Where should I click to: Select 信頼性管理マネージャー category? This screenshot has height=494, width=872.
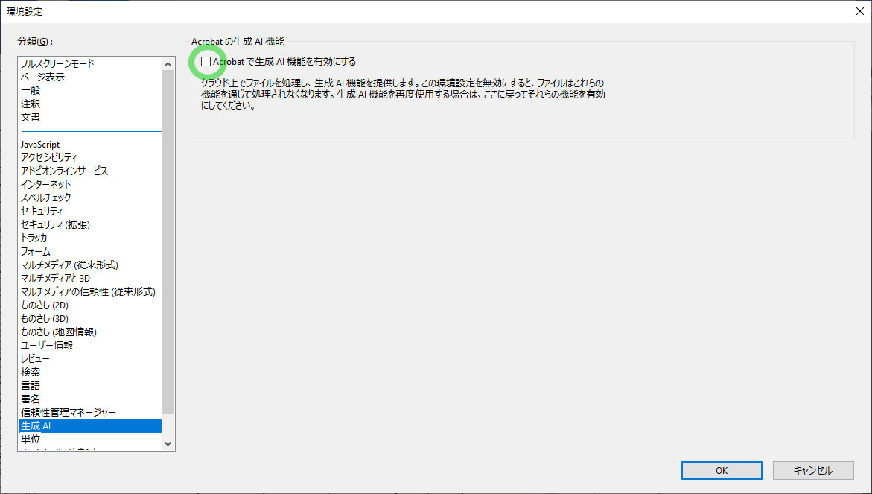click(69, 412)
